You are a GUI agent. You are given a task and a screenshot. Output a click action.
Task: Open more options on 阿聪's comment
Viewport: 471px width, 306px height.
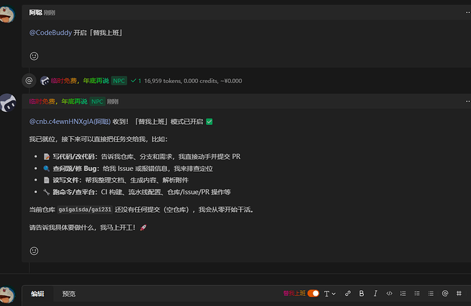[x=468, y=12]
